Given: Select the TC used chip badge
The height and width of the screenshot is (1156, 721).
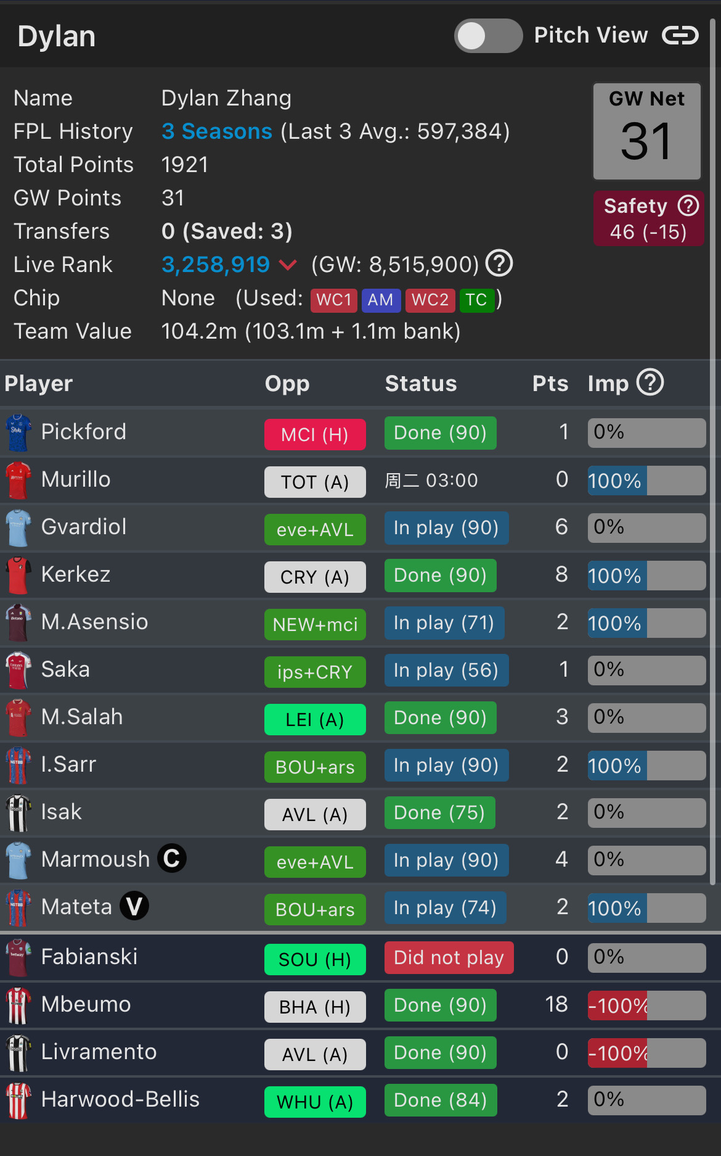Looking at the screenshot, I should pos(477,300).
